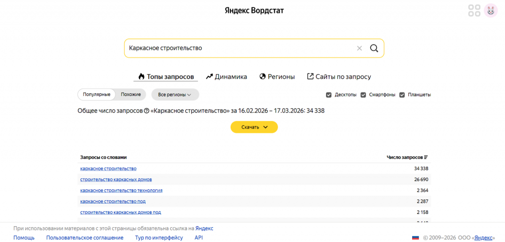The image size is (505, 242).
Task: Open каркасное строительство технология link
Action: (121, 190)
